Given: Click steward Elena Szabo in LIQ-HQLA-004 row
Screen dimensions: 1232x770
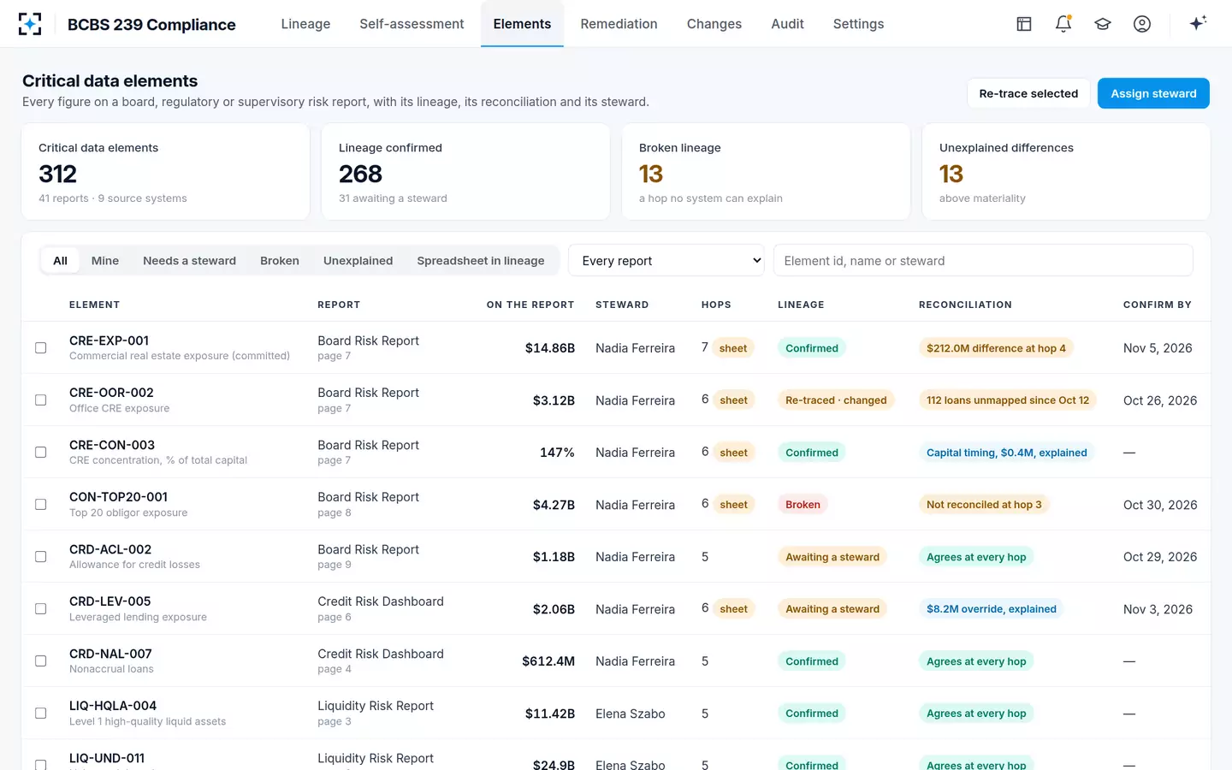Looking at the screenshot, I should click(x=630, y=713).
